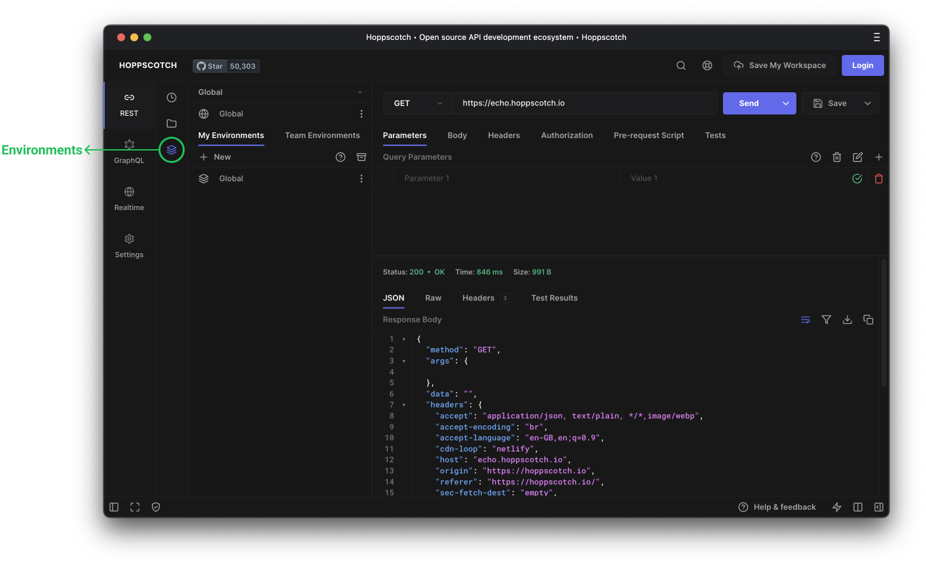Focus the Value 1 field

(x=733, y=179)
